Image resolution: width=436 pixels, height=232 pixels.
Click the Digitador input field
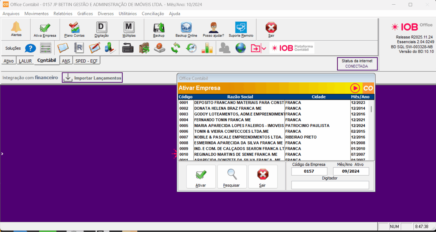(x=330, y=185)
